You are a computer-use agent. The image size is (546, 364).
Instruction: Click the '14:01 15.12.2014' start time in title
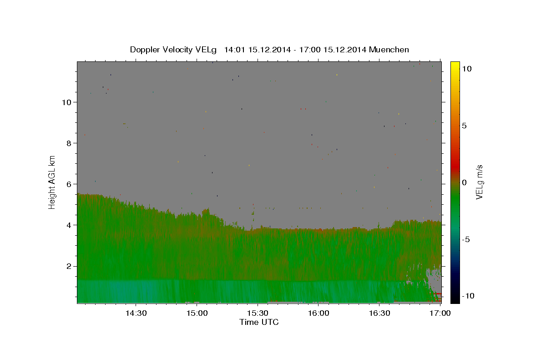(257, 50)
